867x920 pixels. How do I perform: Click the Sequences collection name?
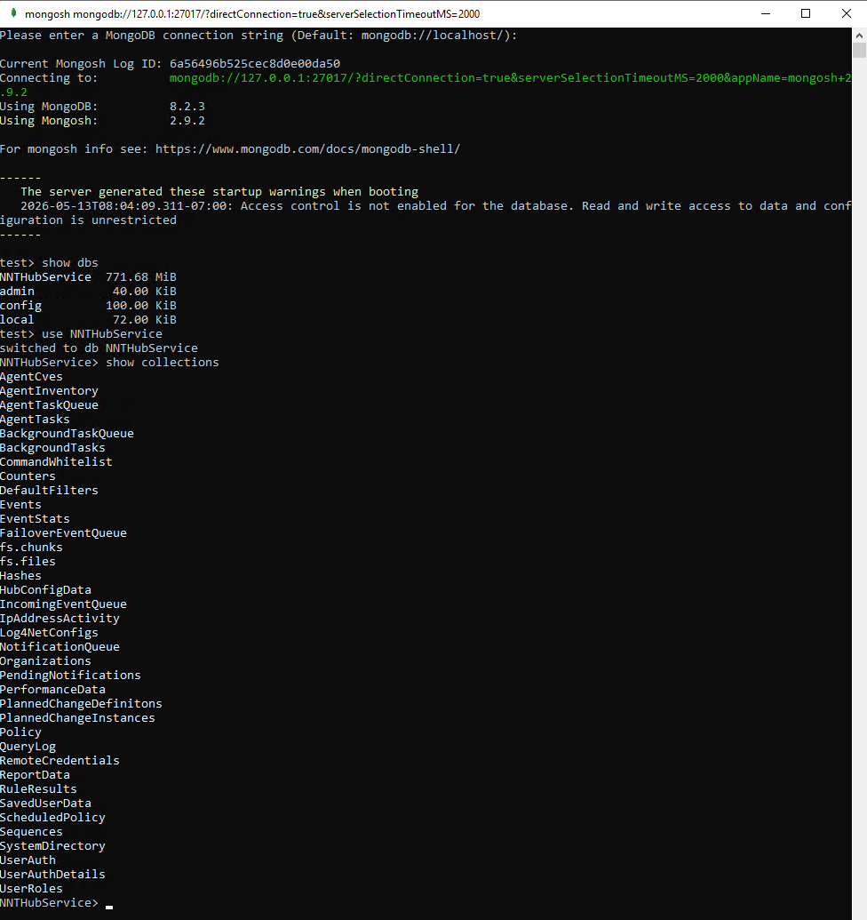tap(31, 831)
